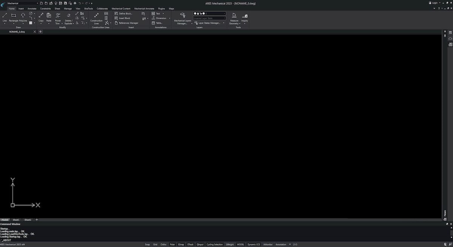453x247 pixels.
Task: Toggle Grid display in status bar
Action: pos(155,244)
